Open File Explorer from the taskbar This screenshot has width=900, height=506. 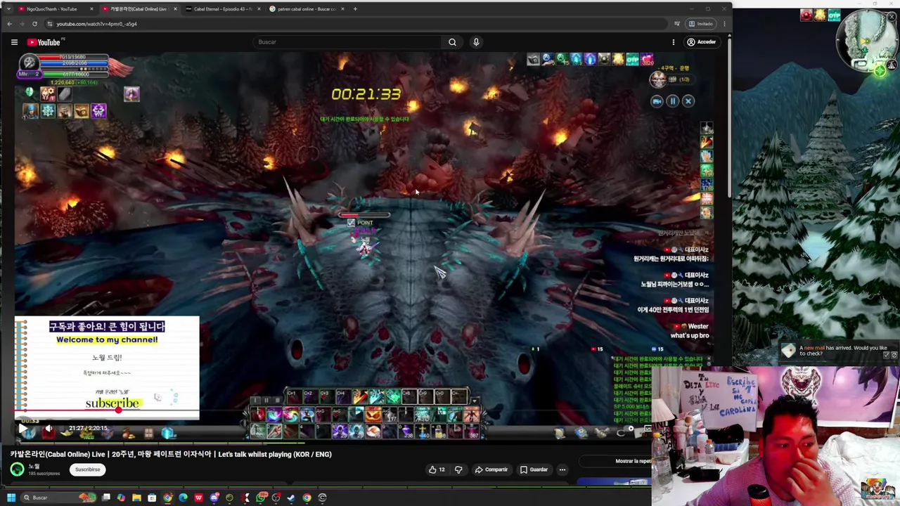click(x=136, y=498)
